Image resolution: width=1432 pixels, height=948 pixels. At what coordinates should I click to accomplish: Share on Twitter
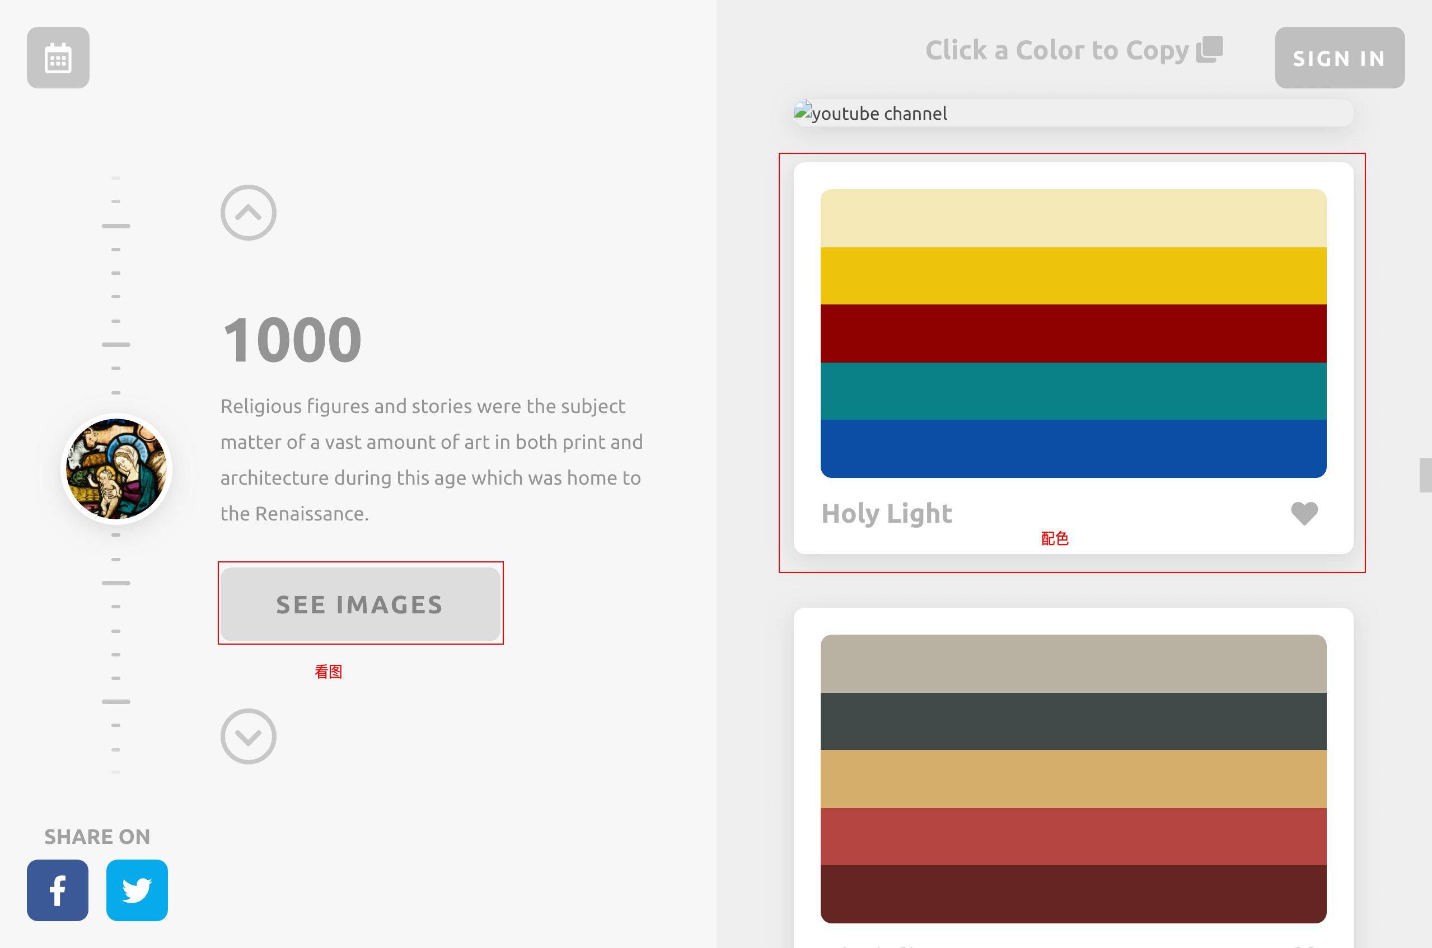click(137, 890)
